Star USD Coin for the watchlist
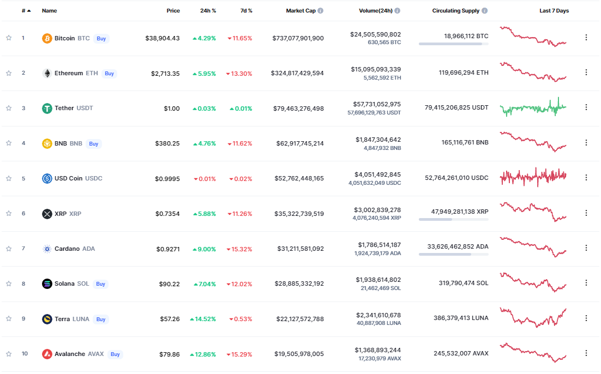601x374 pixels. tap(9, 179)
